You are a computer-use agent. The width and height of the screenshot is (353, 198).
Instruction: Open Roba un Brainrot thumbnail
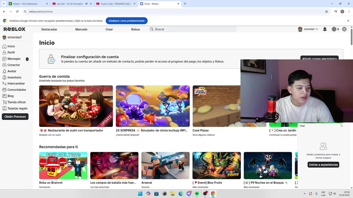[x=63, y=166]
